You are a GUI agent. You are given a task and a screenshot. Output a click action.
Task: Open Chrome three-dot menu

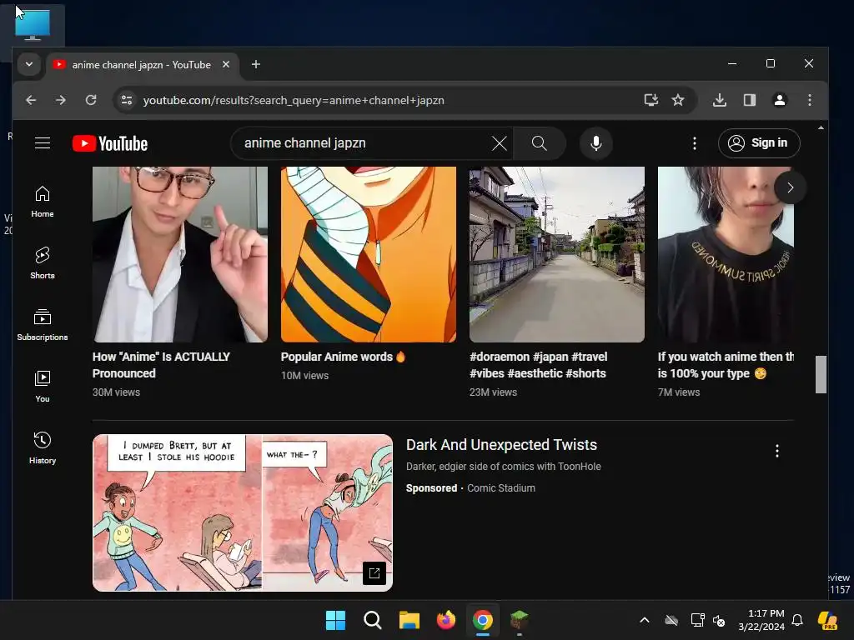[810, 100]
